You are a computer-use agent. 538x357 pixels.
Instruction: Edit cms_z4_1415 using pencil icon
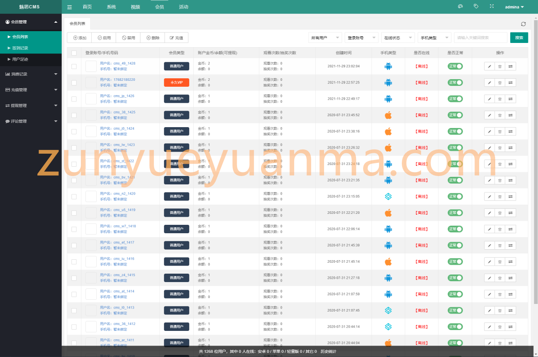[x=489, y=278]
